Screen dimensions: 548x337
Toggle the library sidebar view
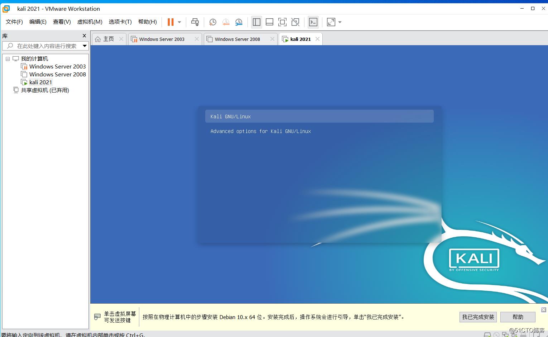(x=256, y=22)
